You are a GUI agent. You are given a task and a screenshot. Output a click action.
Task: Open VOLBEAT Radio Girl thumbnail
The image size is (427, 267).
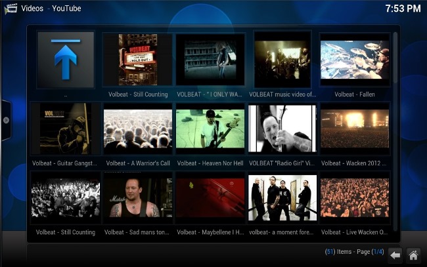[x=282, y=129]
